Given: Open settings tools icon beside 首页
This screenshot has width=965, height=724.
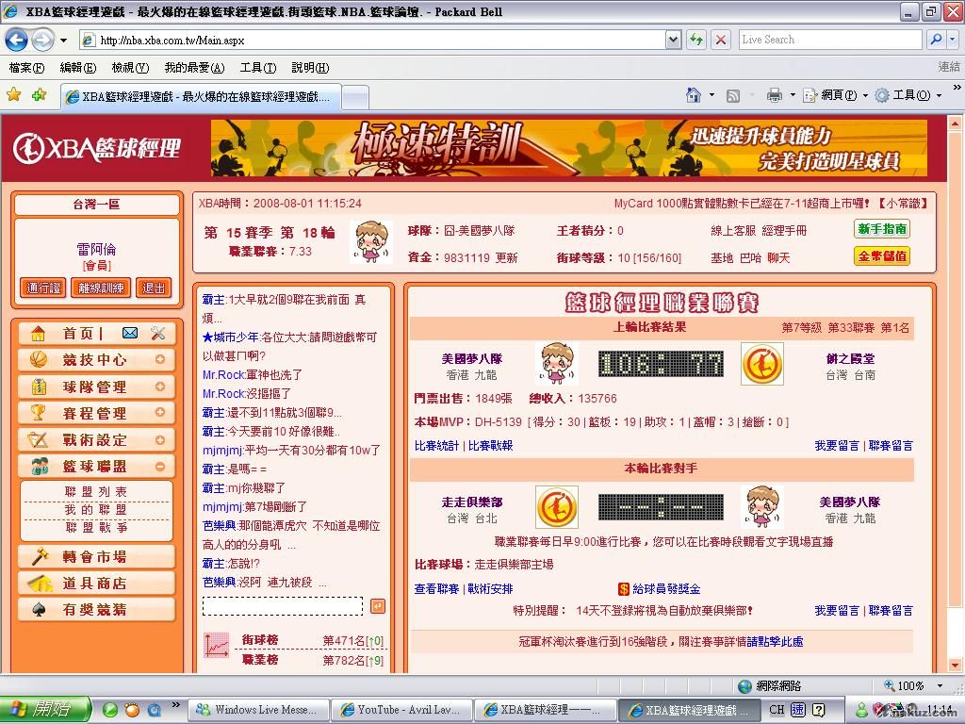Looking at the screenshot, I should (158, 333).
